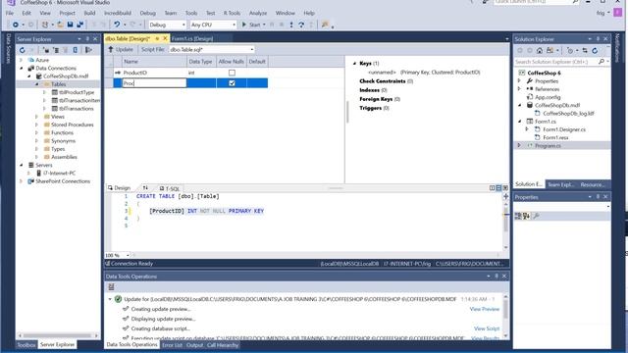Click the feedback icon in toolbar
628x353 pixels.
pos(325,25)
